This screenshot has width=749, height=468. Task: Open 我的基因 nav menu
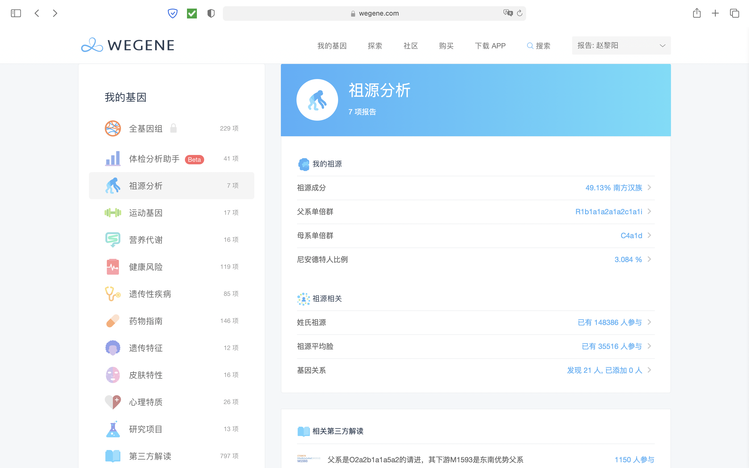coord(332,46)
